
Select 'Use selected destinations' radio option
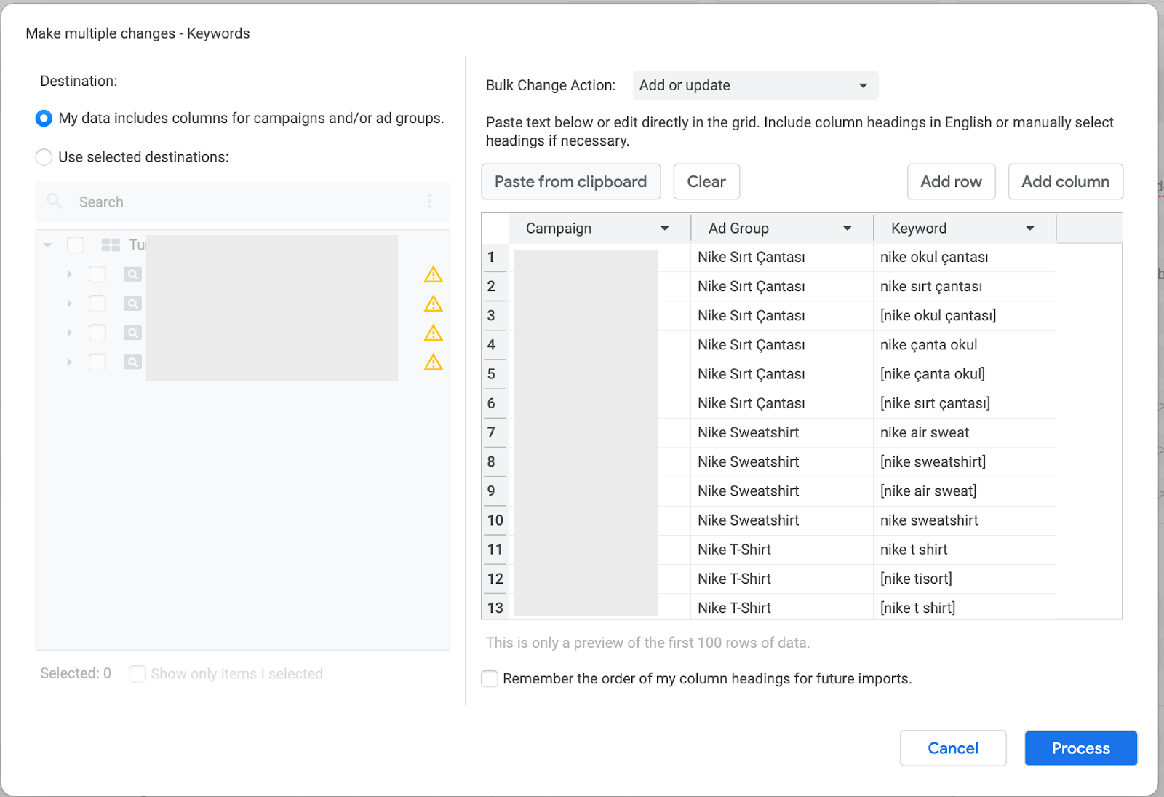click(44, 157)
